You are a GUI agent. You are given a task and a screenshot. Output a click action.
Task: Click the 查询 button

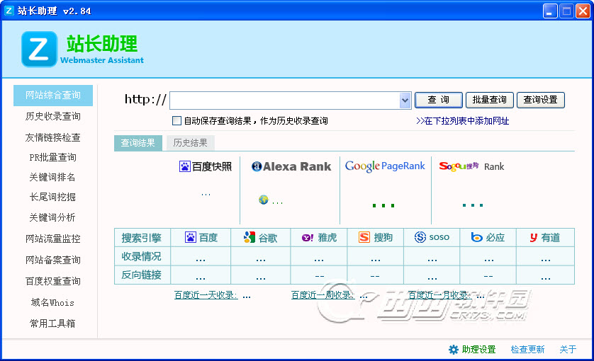(x=438, y=100)
